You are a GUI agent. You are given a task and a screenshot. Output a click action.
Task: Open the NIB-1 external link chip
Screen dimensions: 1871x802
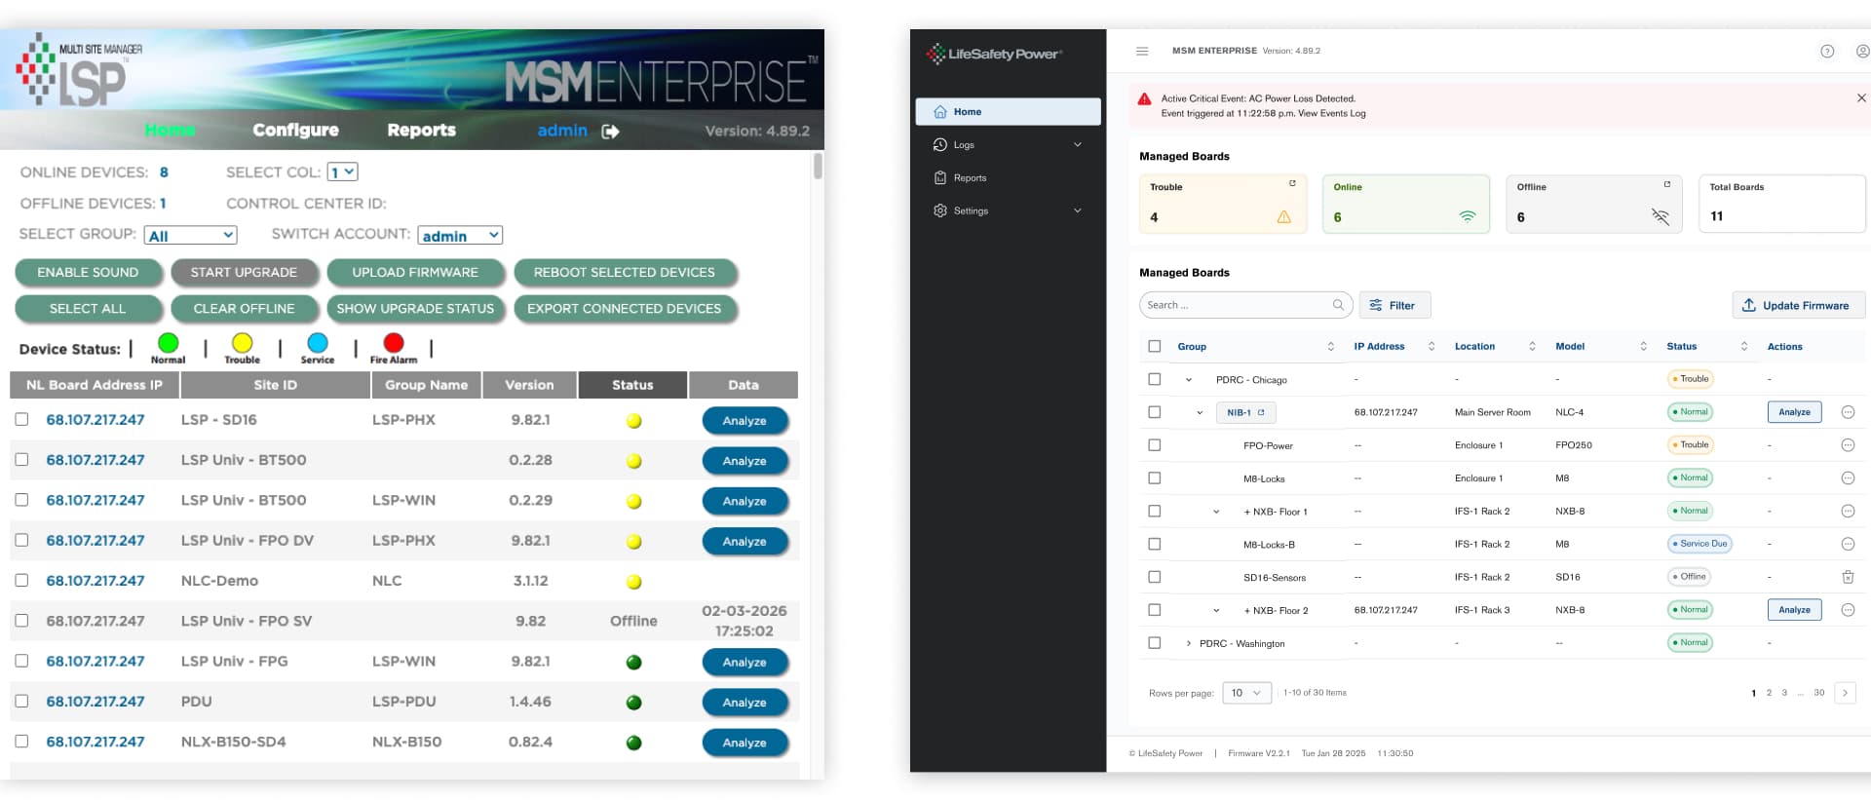[x=1246, y=412]
